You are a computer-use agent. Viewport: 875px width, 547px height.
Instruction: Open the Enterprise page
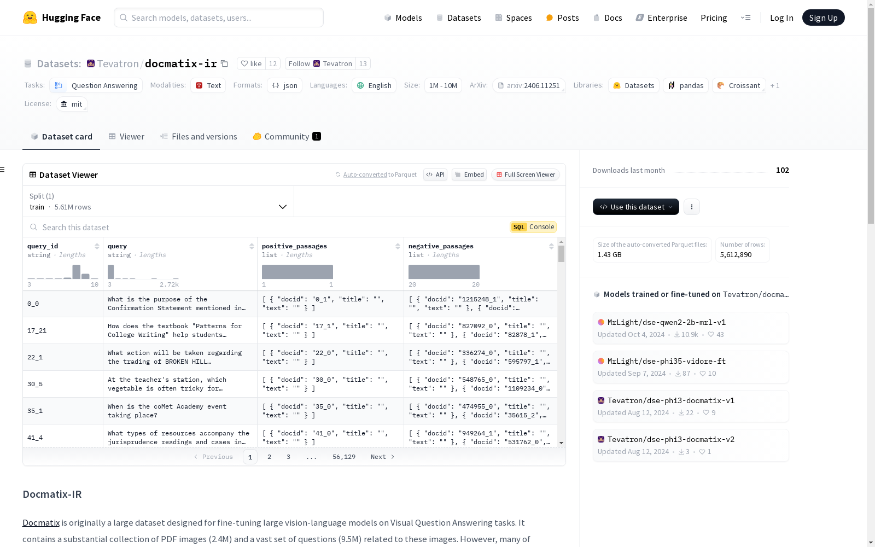pyautogui.click(x=661, y=18)
